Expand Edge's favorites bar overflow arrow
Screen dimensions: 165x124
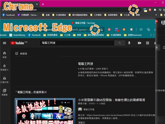[151, 35]
